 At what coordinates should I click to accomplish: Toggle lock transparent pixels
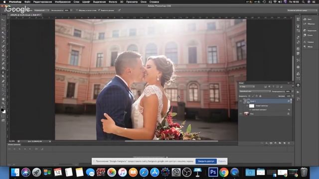click(249, 96)
